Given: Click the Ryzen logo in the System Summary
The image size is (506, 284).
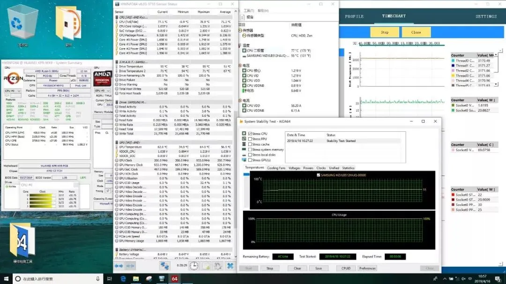Looking at the screenshot, I should [13, 78].
